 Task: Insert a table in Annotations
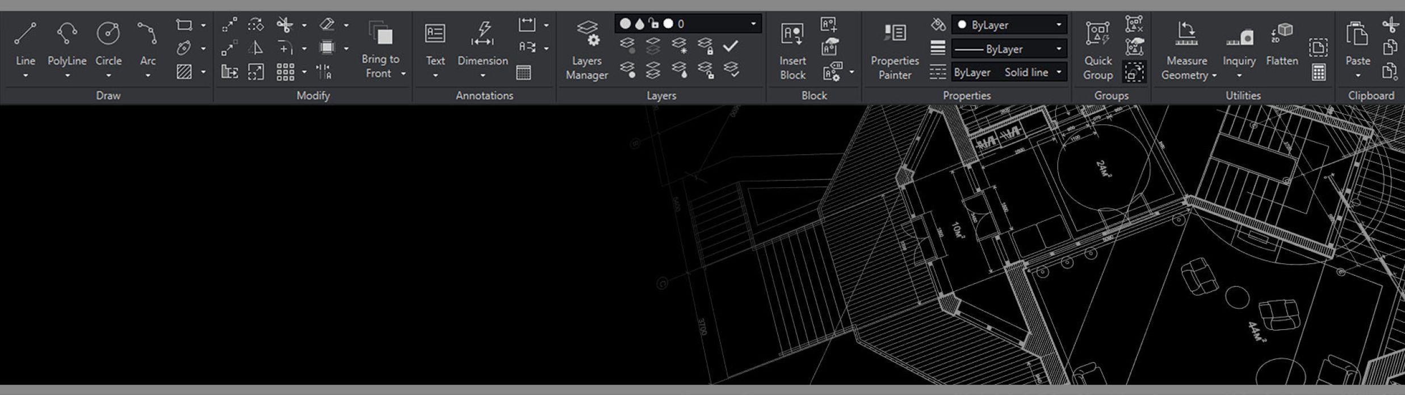tap(523, 72)
